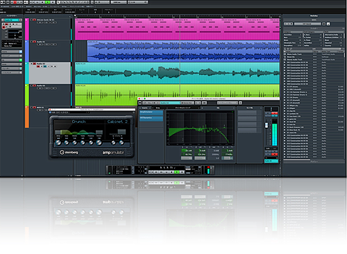
Task: Click the cyan Audio 02 channel name label
Action: [x=271, y=161]
